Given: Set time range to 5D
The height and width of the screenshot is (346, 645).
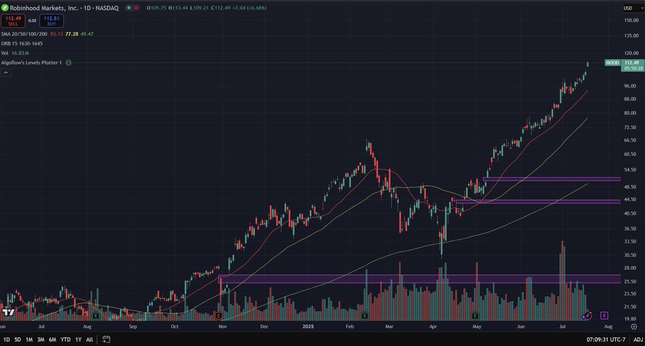Looking at the screenshot, I should point(18,340).
